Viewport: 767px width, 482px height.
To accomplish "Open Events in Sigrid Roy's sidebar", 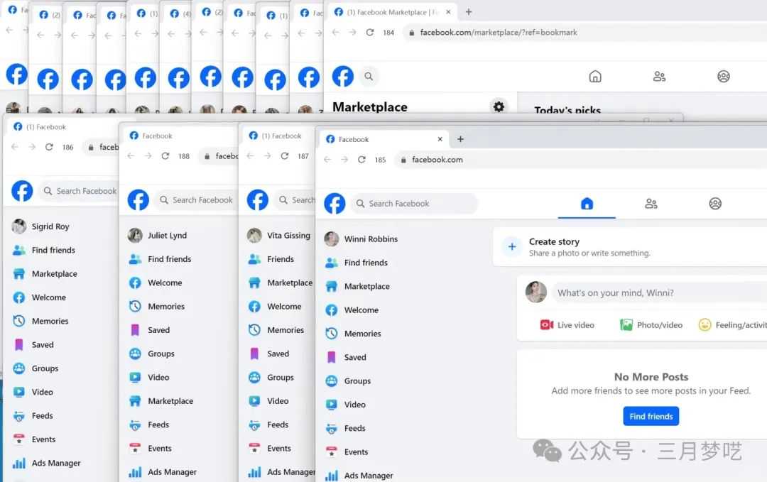I will point(34,439).
